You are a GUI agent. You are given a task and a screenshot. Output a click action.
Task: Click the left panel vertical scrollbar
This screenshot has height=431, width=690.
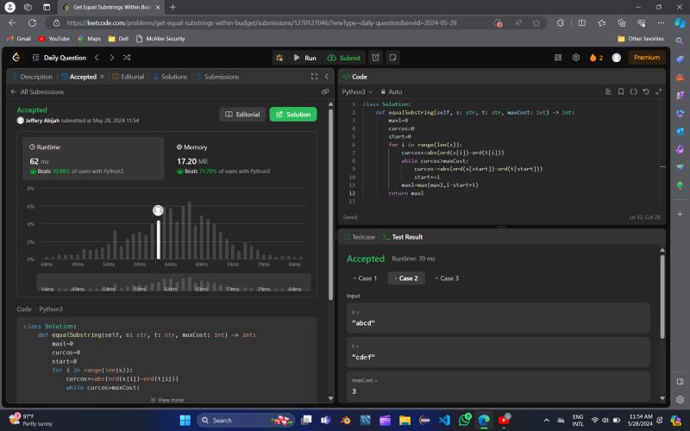(x=331, y=204)
